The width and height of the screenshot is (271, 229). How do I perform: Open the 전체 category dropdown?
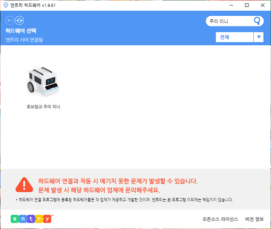(235, 37)
